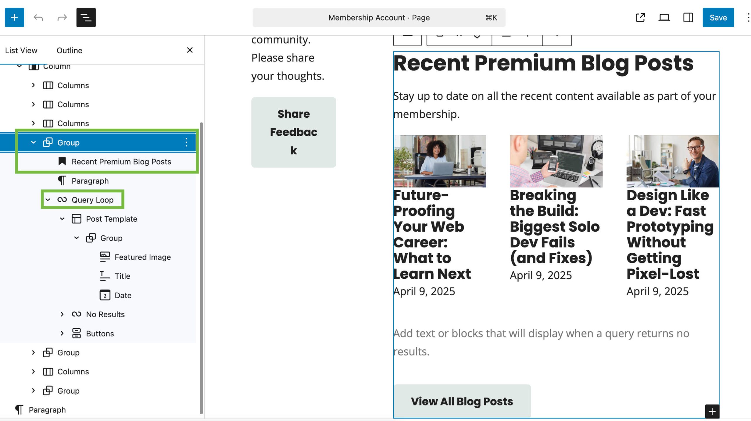Screen dimensions: 751x421
Task: Collapse the Query Loop tree item
Action: click(48, 200)
